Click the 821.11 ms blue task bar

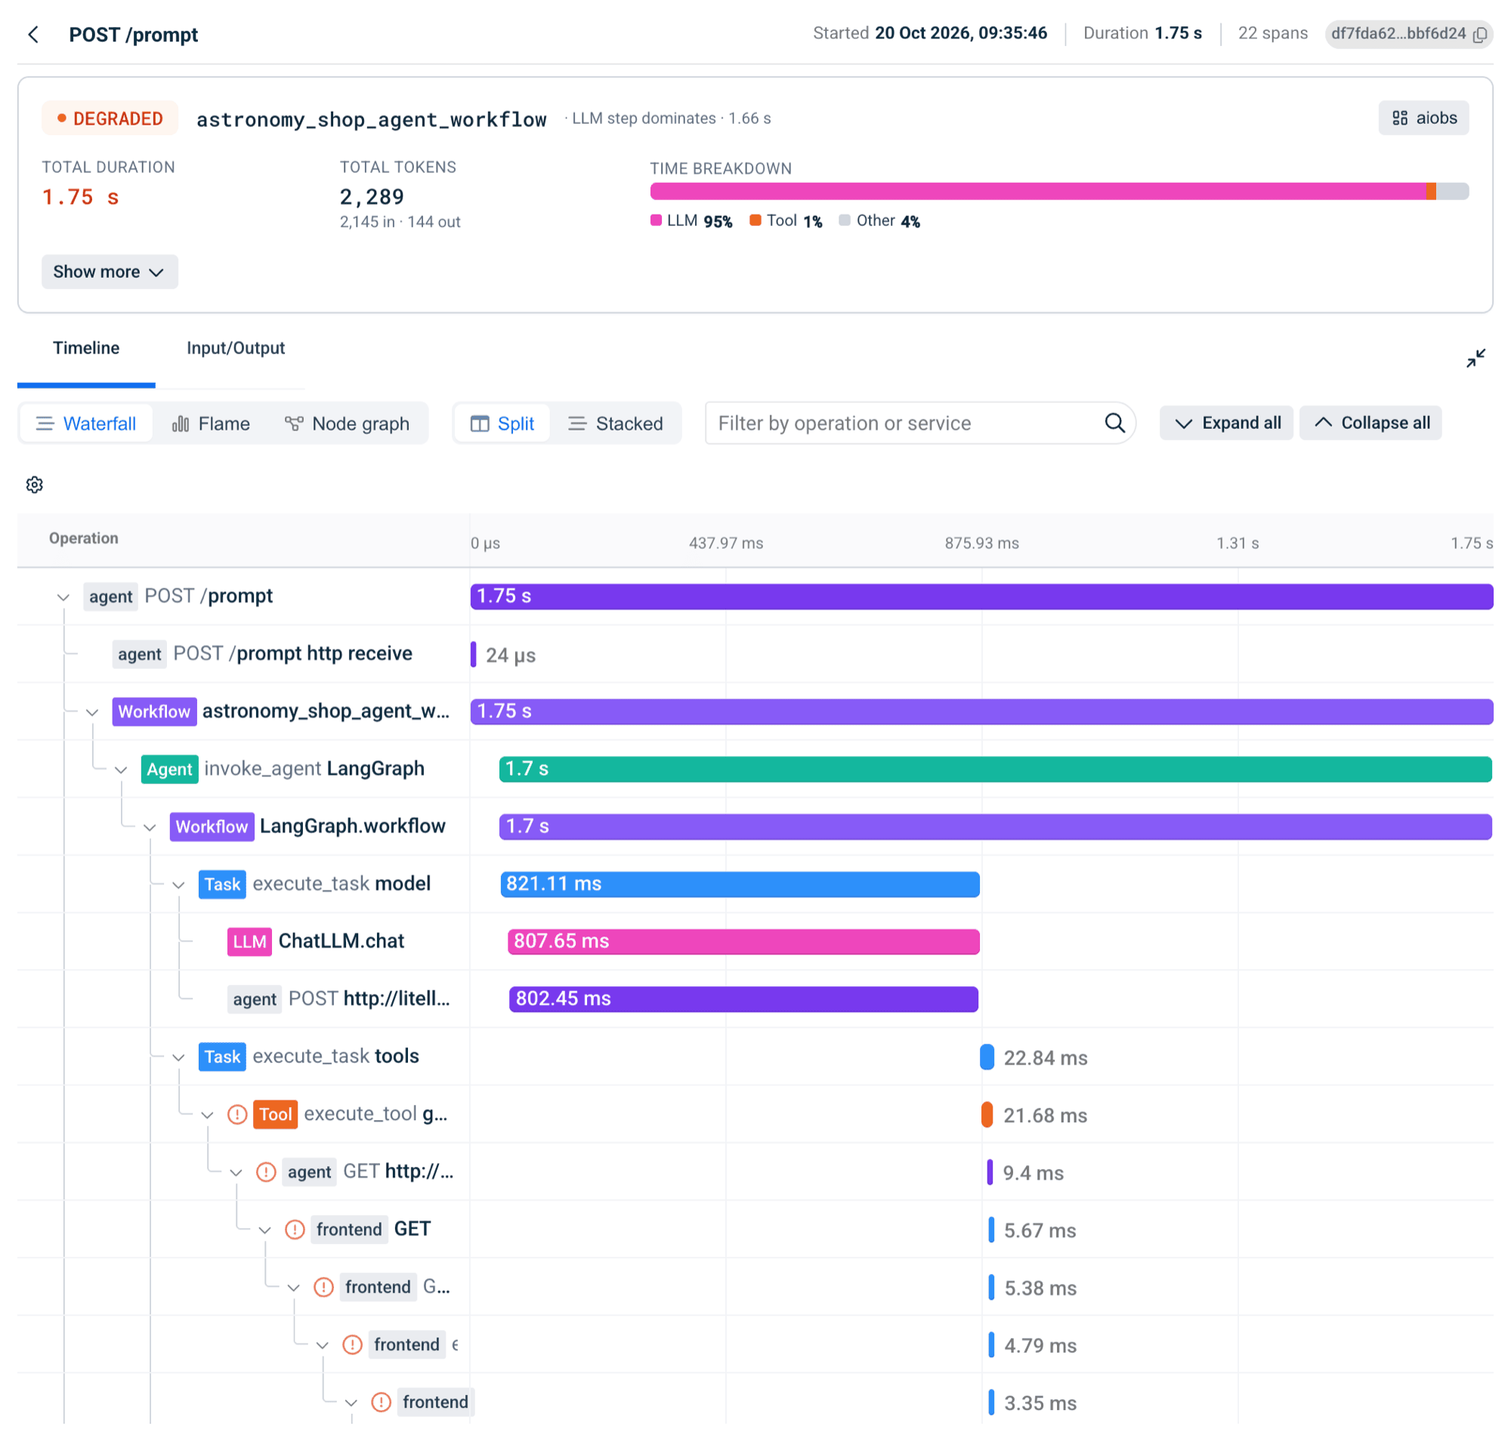tap(740, 884)
